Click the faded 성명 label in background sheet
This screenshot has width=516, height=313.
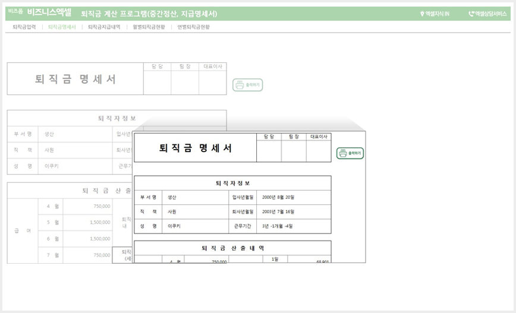[x=23, y=166]
